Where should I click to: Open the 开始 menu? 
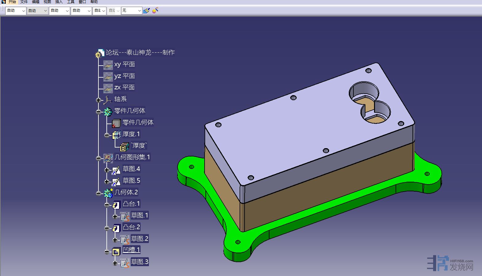pos(12,2)
